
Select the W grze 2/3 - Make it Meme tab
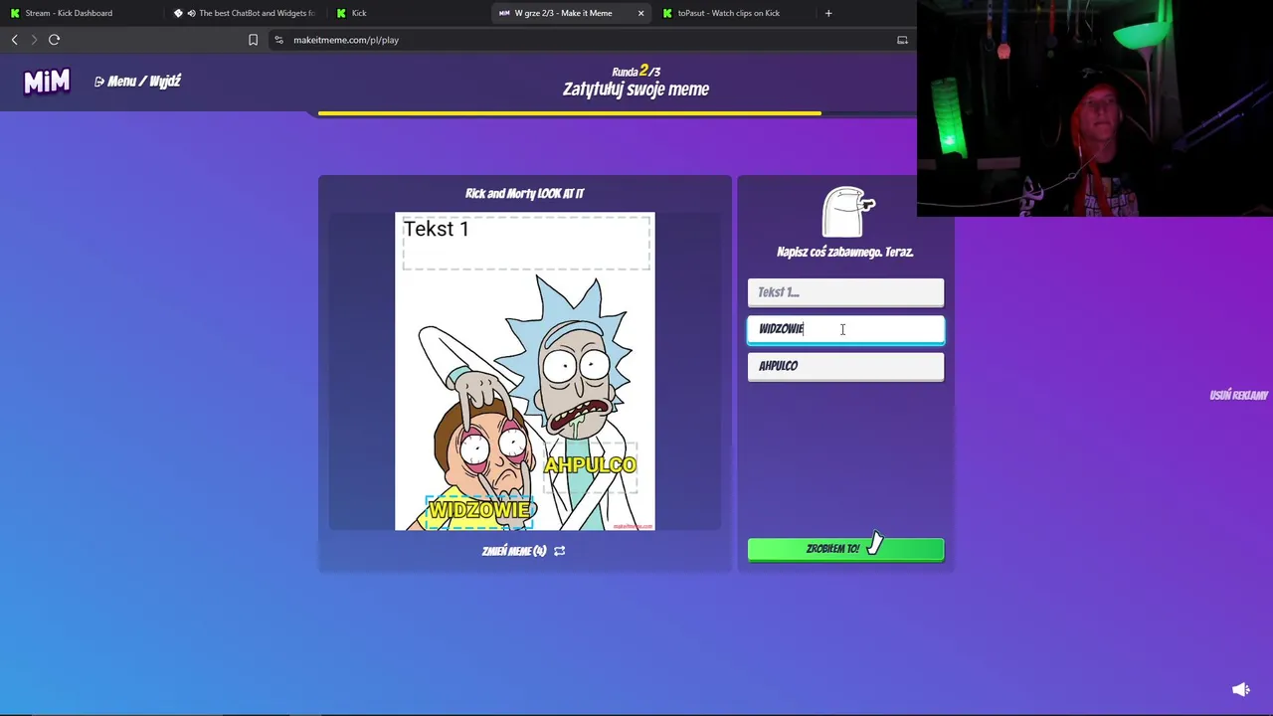(x=562, y=13)
